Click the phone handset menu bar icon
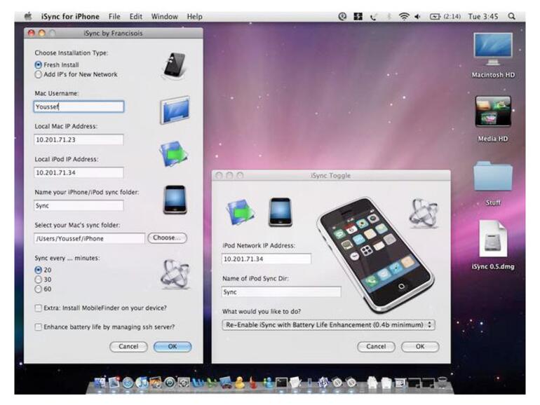540x405 pixels. 373,16
